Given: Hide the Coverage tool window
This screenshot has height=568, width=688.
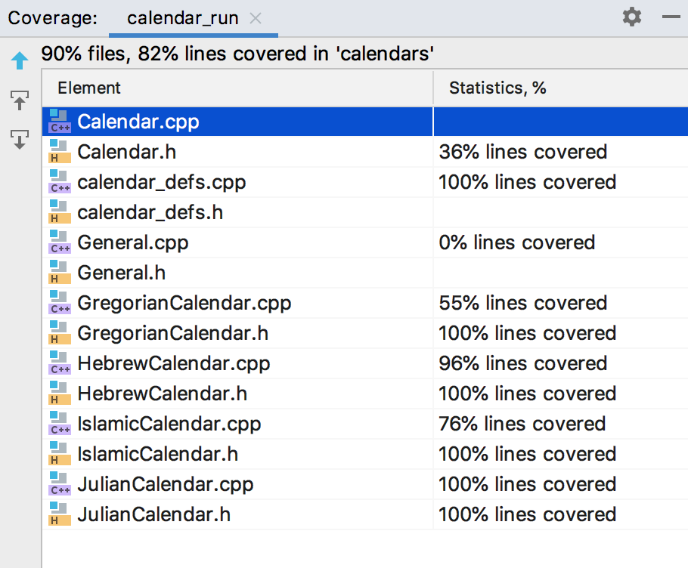Looking at the screenshot, I should tap(671, 17).
